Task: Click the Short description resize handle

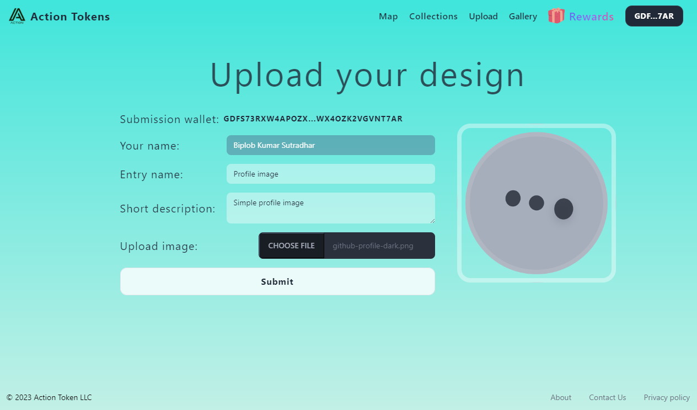Action: point(432,220)
